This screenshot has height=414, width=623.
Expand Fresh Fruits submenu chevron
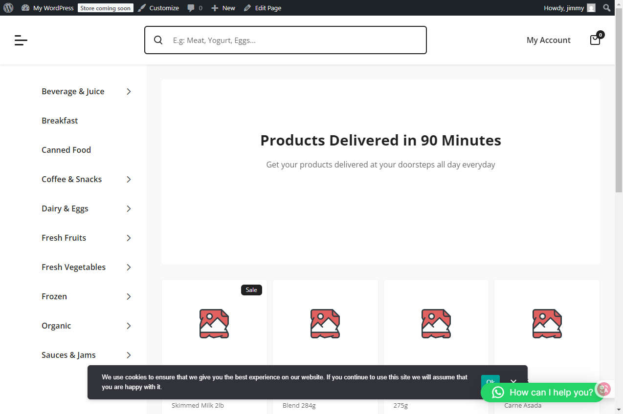pyautogui.click(x=129, y=238)
